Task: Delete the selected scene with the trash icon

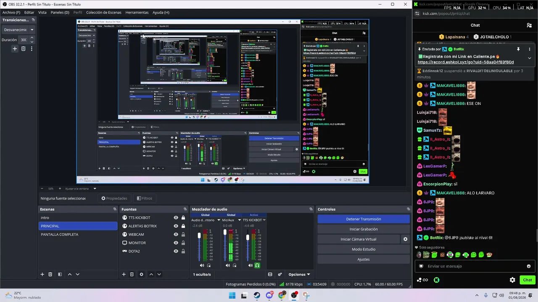Action: (x=50, y=274)
